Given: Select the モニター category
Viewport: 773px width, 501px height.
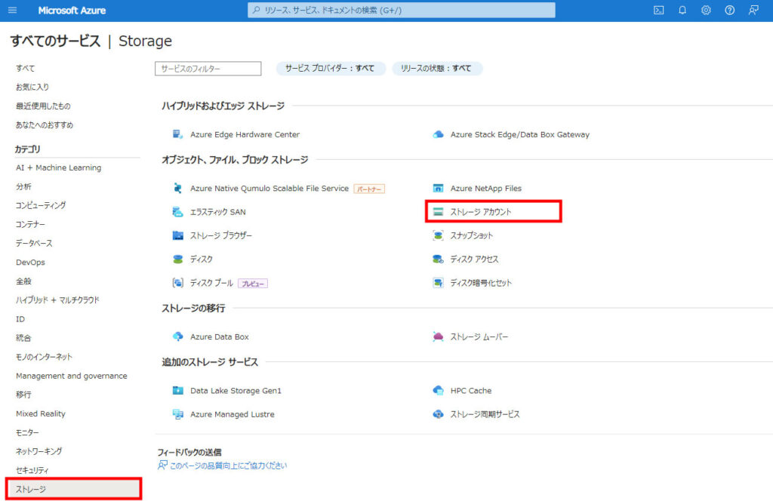Looking at the screenshot, I should click(x=27, y=432).
